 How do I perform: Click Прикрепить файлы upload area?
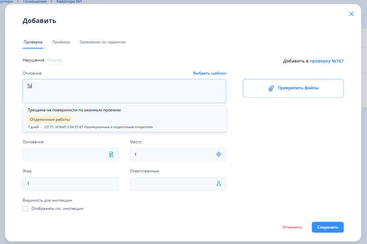coord(298,88)
